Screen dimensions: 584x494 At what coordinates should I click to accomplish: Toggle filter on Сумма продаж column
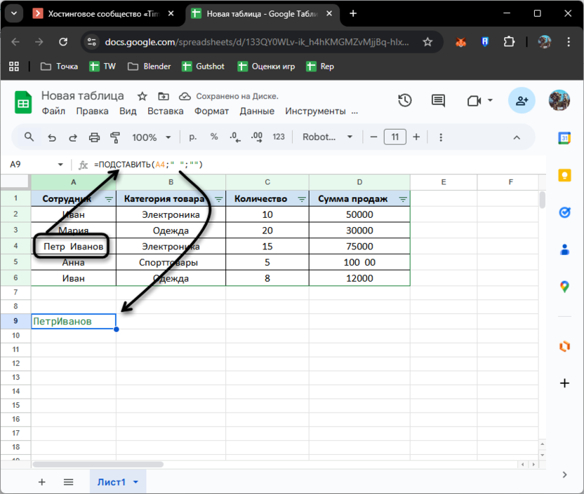click(x=403, y=200)
